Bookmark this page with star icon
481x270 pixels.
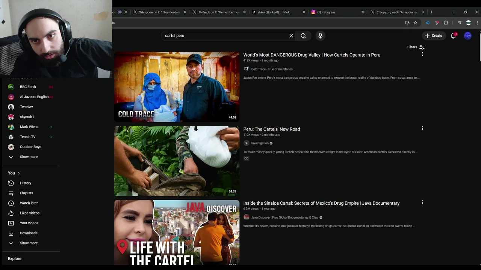tap(415, 23)
